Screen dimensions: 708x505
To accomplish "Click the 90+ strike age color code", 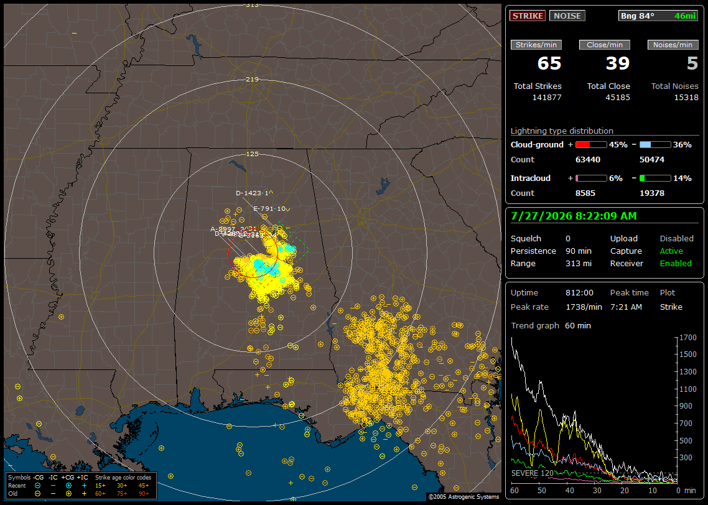I will (144, 494).
